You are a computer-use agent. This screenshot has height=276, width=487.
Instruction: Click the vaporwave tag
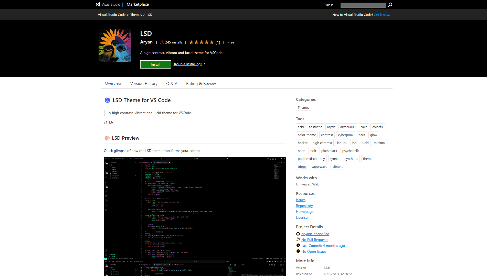(319, 167)
